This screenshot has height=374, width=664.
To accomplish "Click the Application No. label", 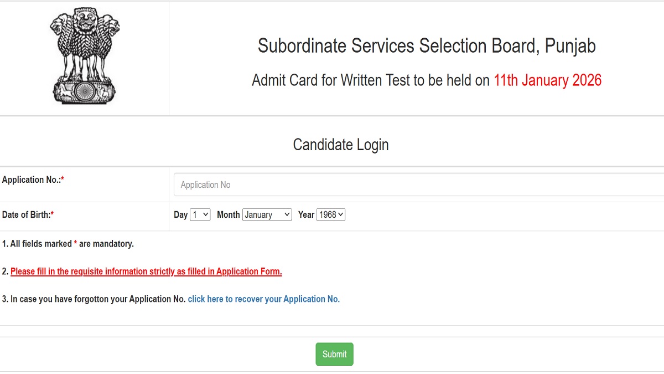I will (x=31, y=179).
